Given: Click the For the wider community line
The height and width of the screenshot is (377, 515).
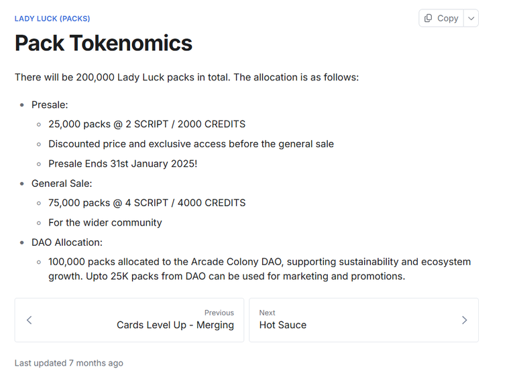Looking at the screenshot, I should pyautogui.click(x=105, y=222).
